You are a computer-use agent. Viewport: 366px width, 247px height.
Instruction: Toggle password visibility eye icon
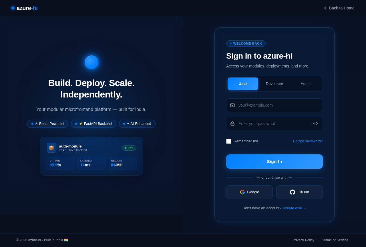(x=315, y=124)
